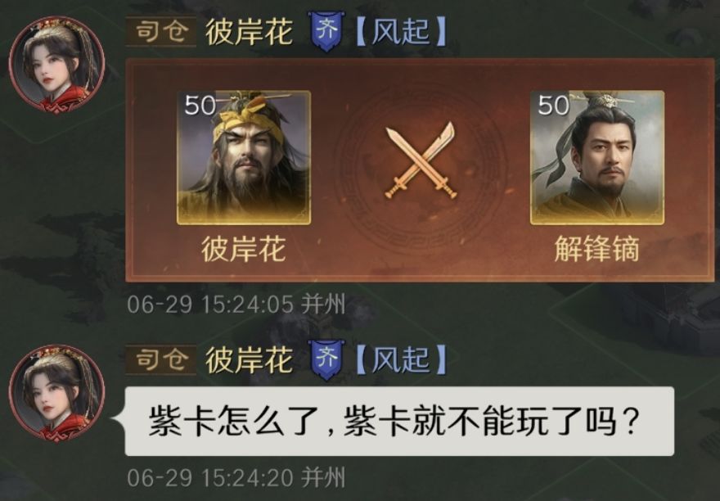
Task: Open the general portrait on the right
Action: [x=597, y=158]
